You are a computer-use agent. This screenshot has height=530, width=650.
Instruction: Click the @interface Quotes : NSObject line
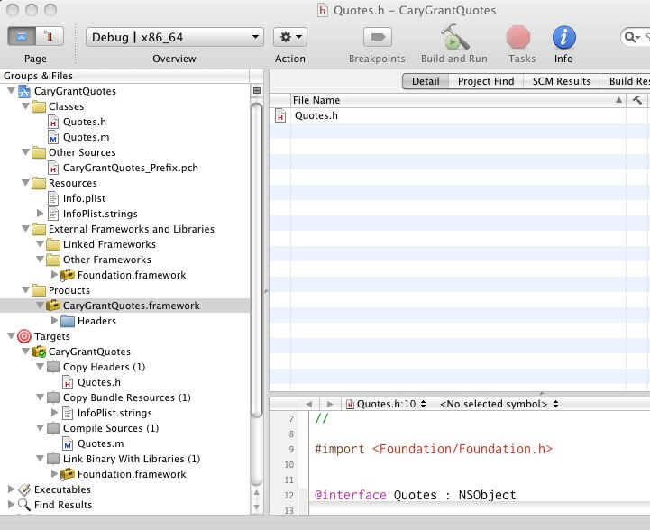415,495
